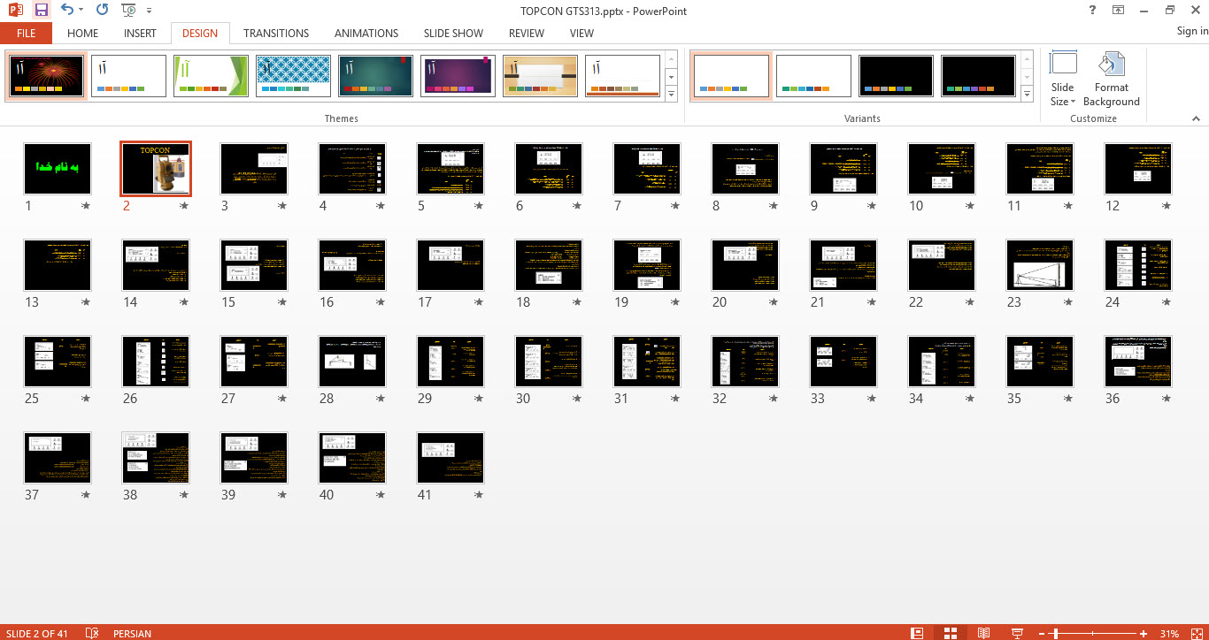
Task: Switch to Normal view in status bar
Action: pos(918,633)
